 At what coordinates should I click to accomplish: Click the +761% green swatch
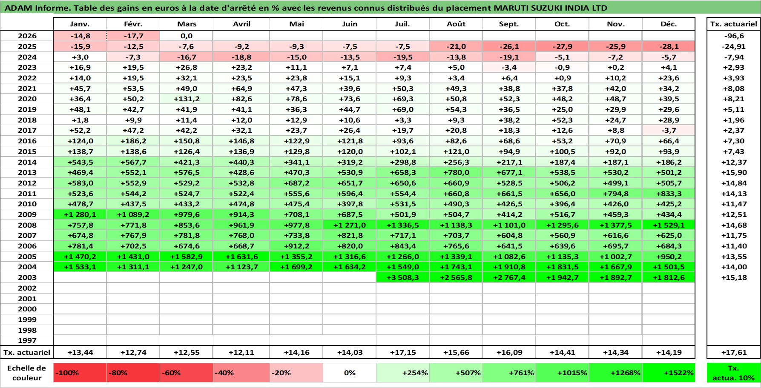509,373
